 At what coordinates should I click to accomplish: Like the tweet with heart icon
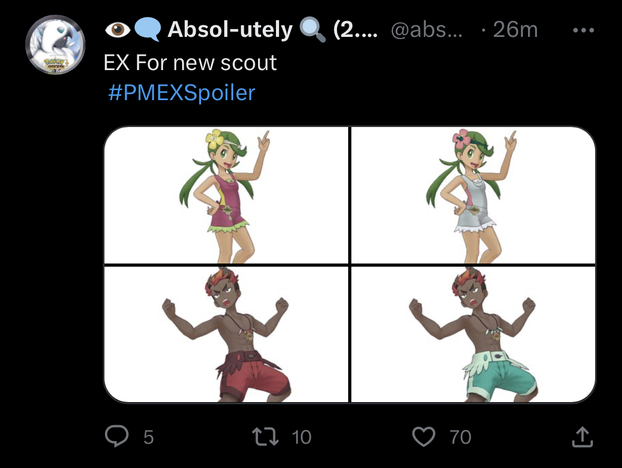[424, 436]
